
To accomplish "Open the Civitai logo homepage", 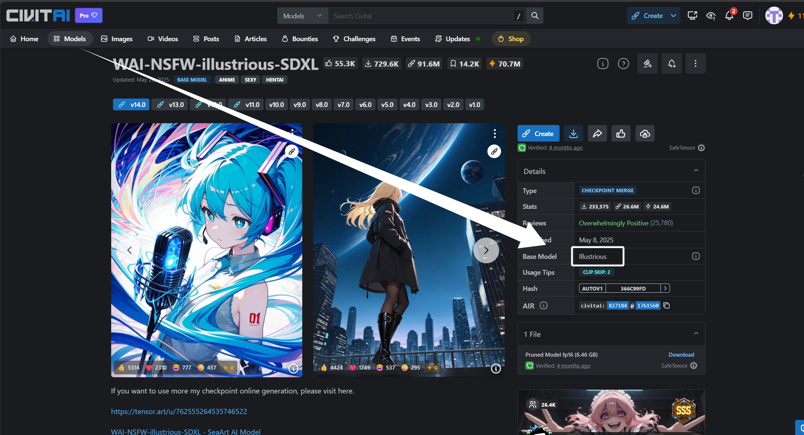I will coord(38,15).
